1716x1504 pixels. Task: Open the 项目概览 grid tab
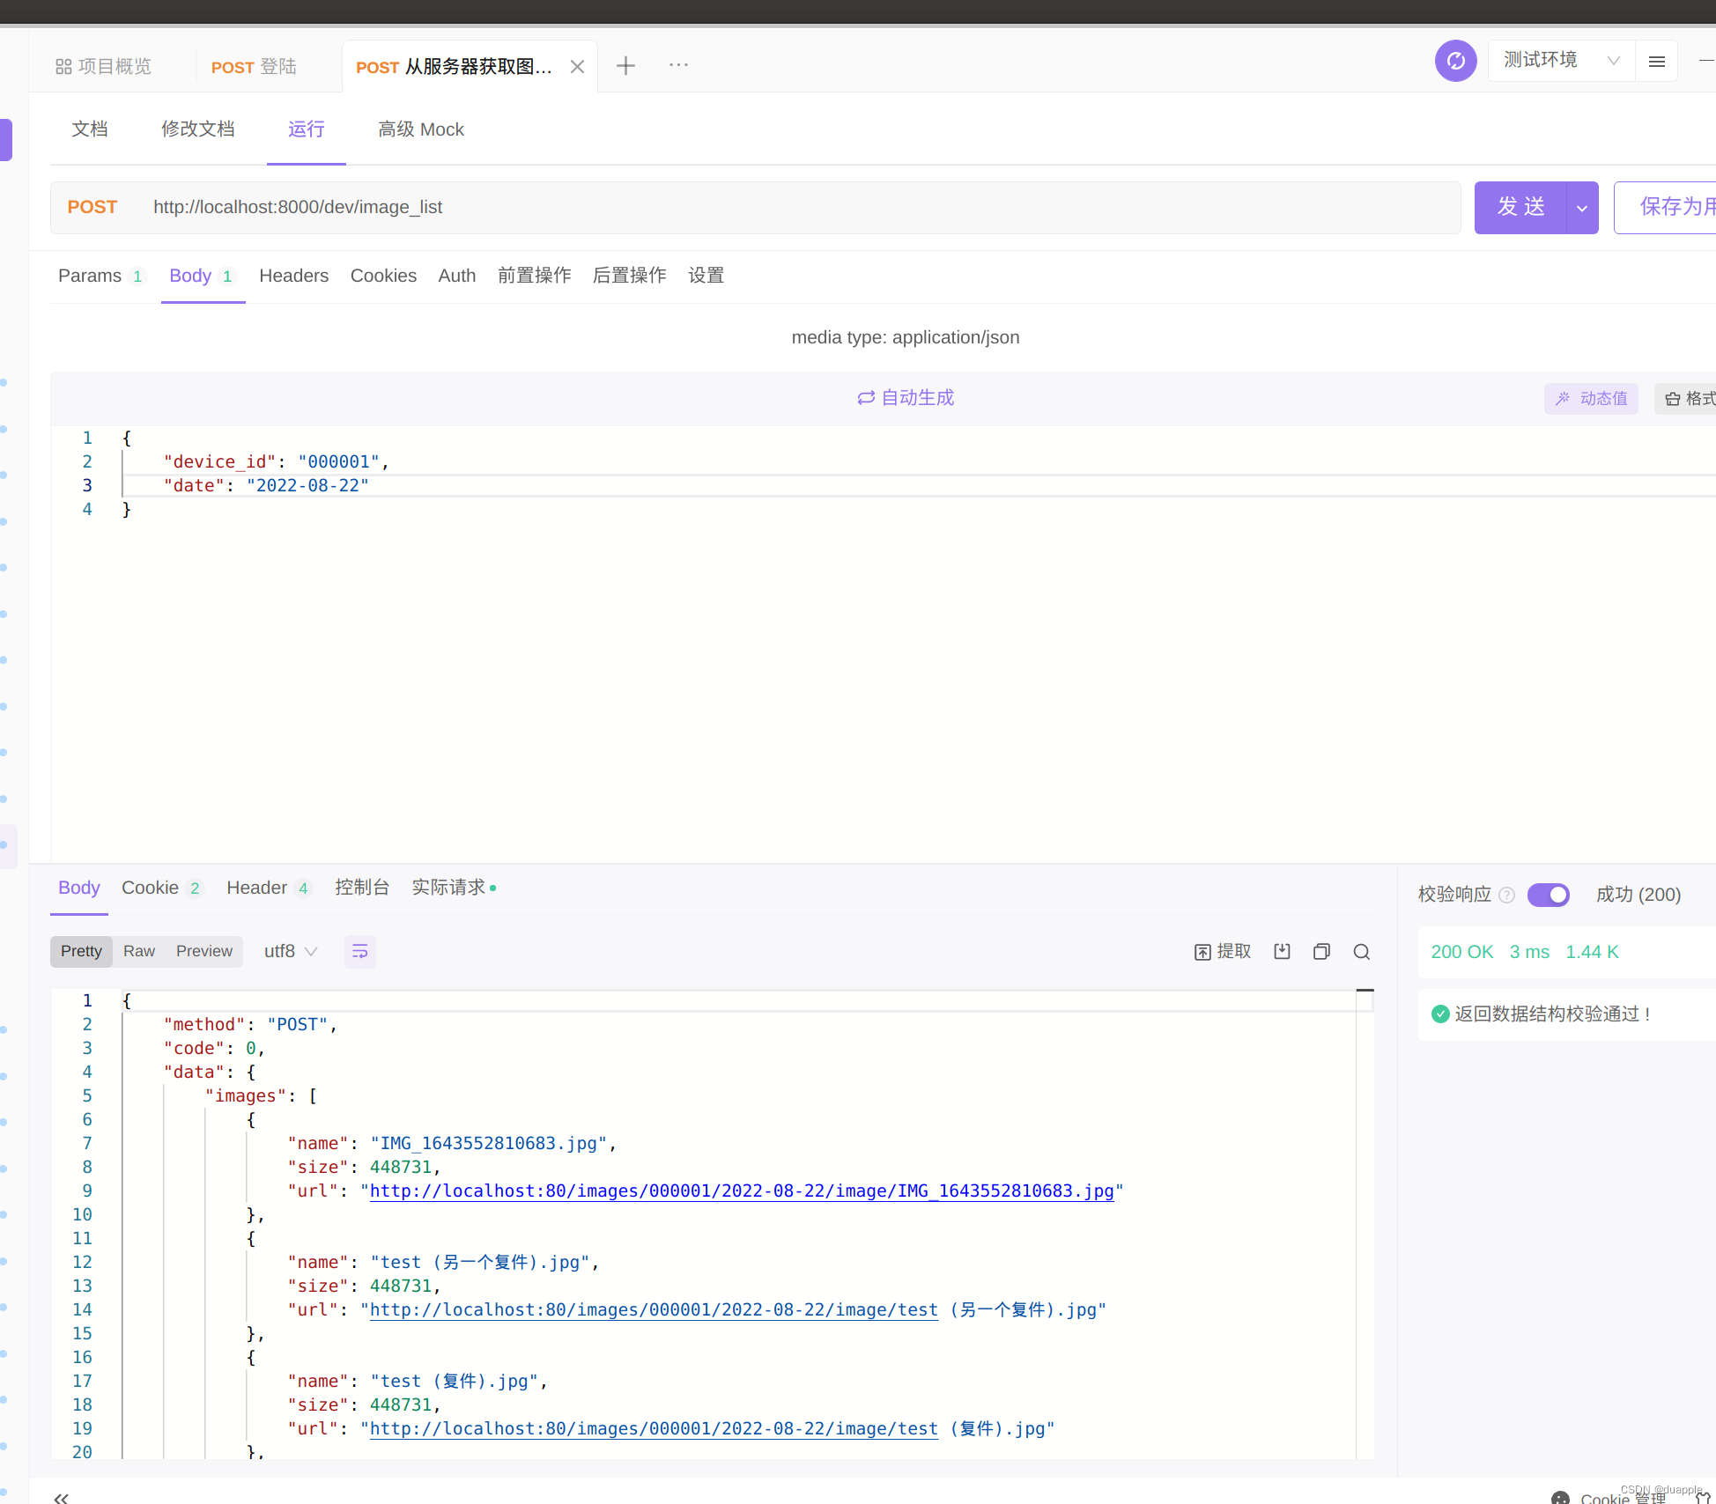click(104, 67)
